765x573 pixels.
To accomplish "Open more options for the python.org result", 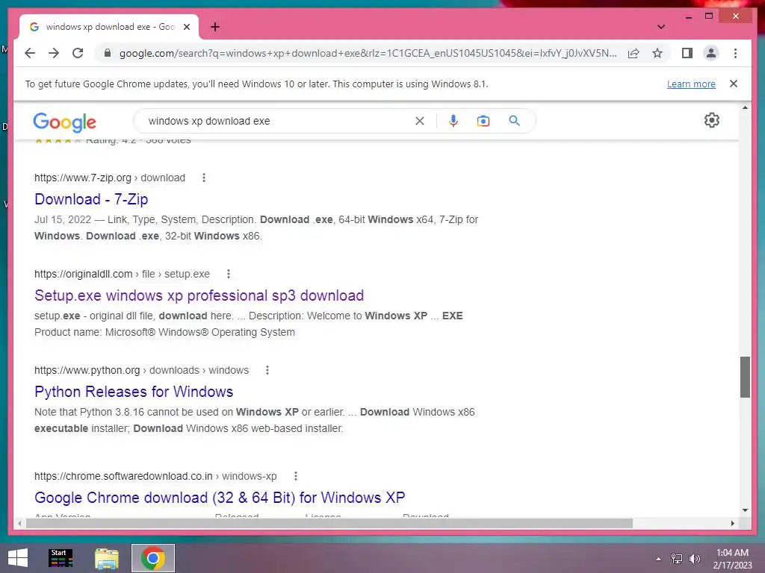I will [x=267, y=370].
